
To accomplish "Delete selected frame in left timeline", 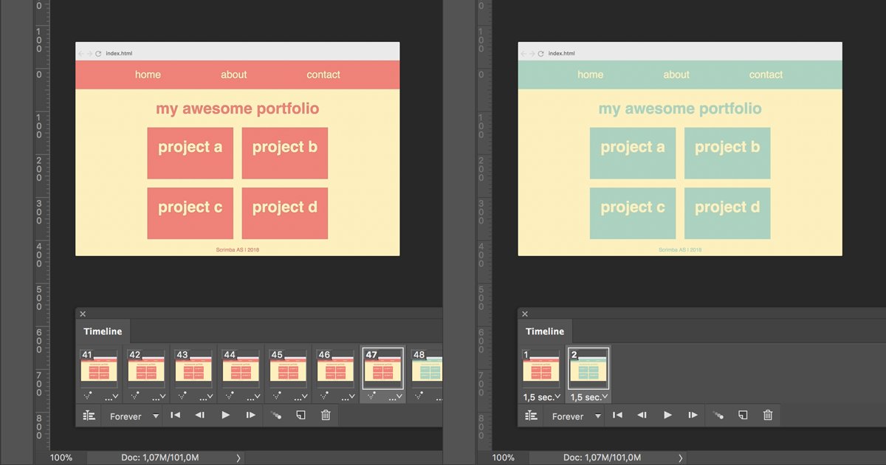I will coord(326,416).
